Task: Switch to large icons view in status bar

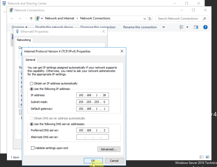Action: (208, 157)
